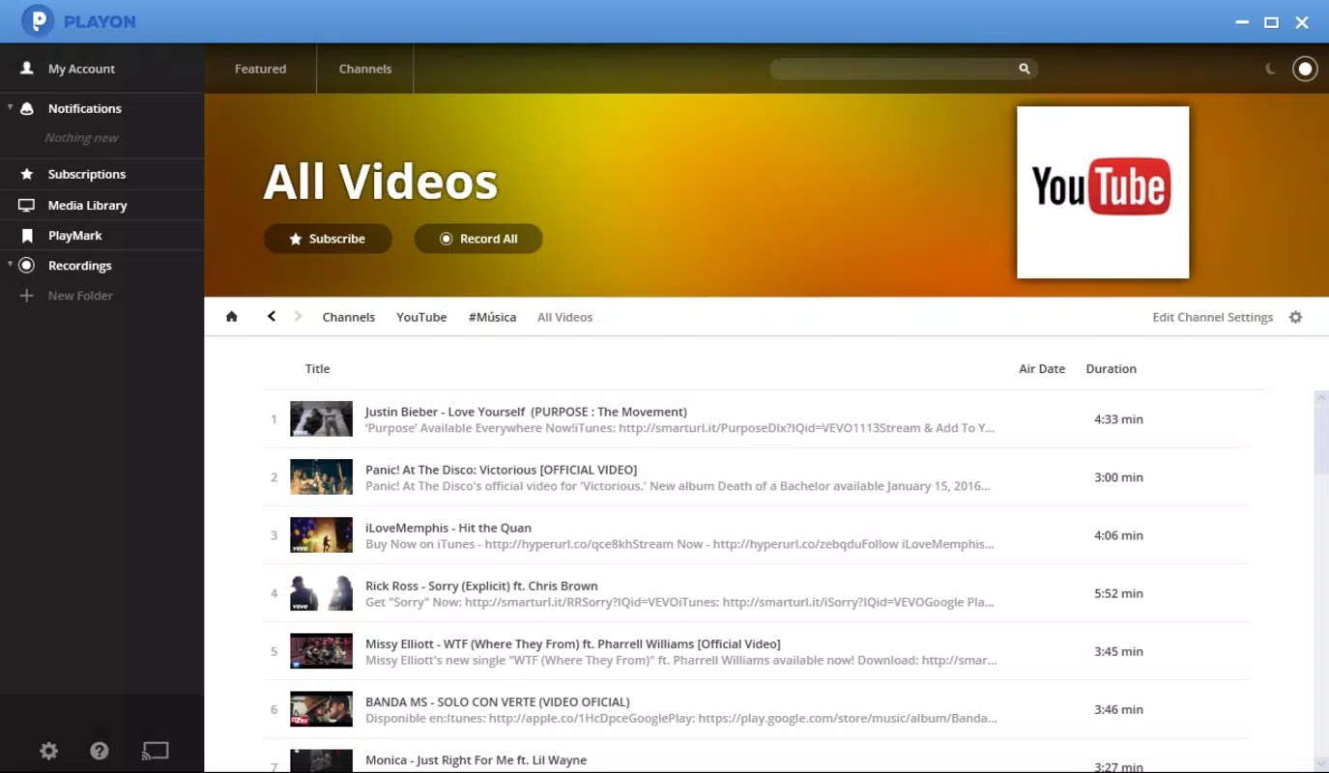Click the PlayOn logo icon
Image resolution: width=1329 pixels, height=773 pixels.
[38, 20]
